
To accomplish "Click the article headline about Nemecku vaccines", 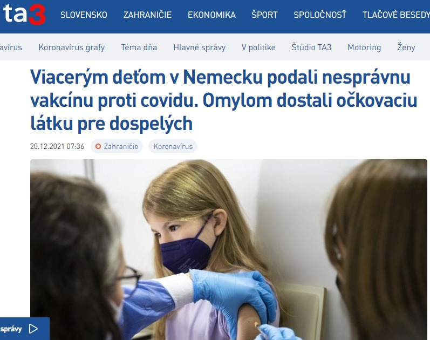I will pyautogui.click(x=223, y=100).
